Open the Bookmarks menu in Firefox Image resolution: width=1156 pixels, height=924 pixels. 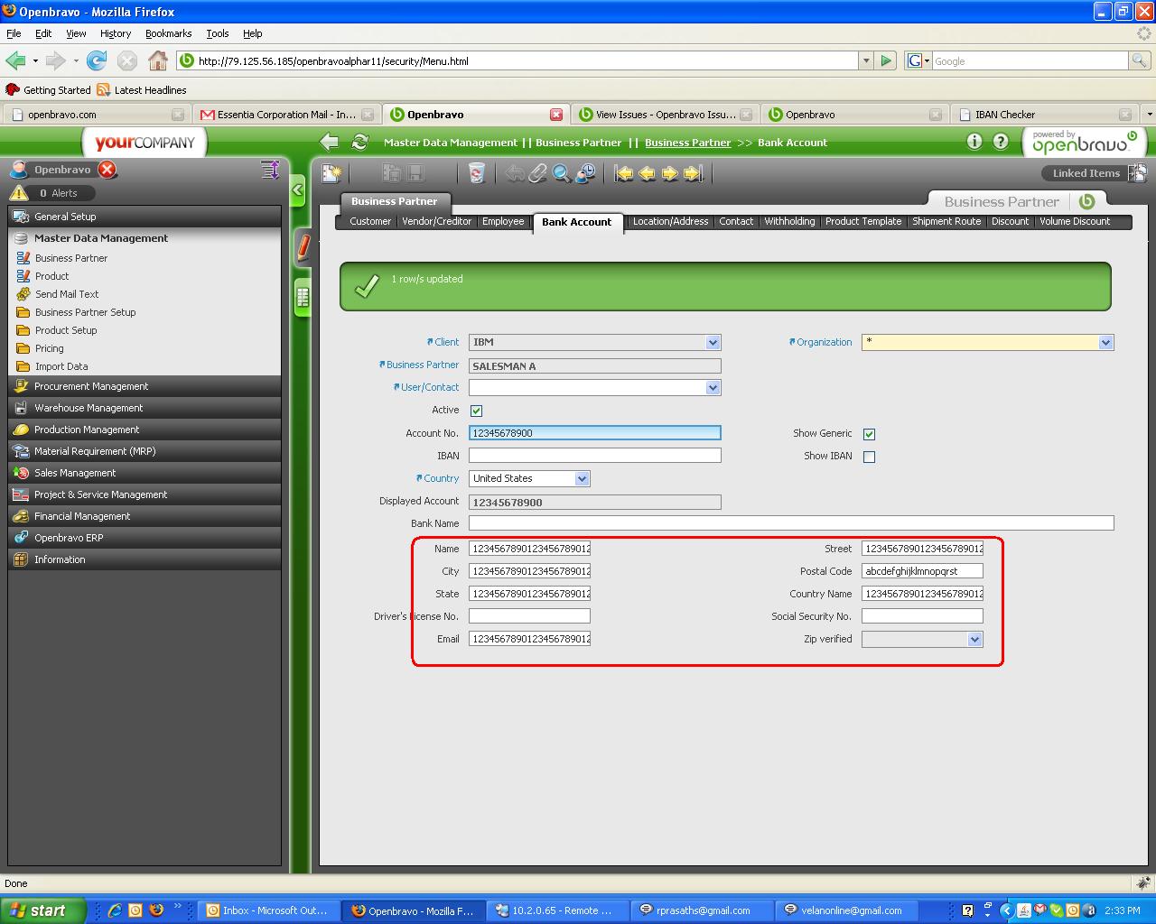click(x=168, y=33)
